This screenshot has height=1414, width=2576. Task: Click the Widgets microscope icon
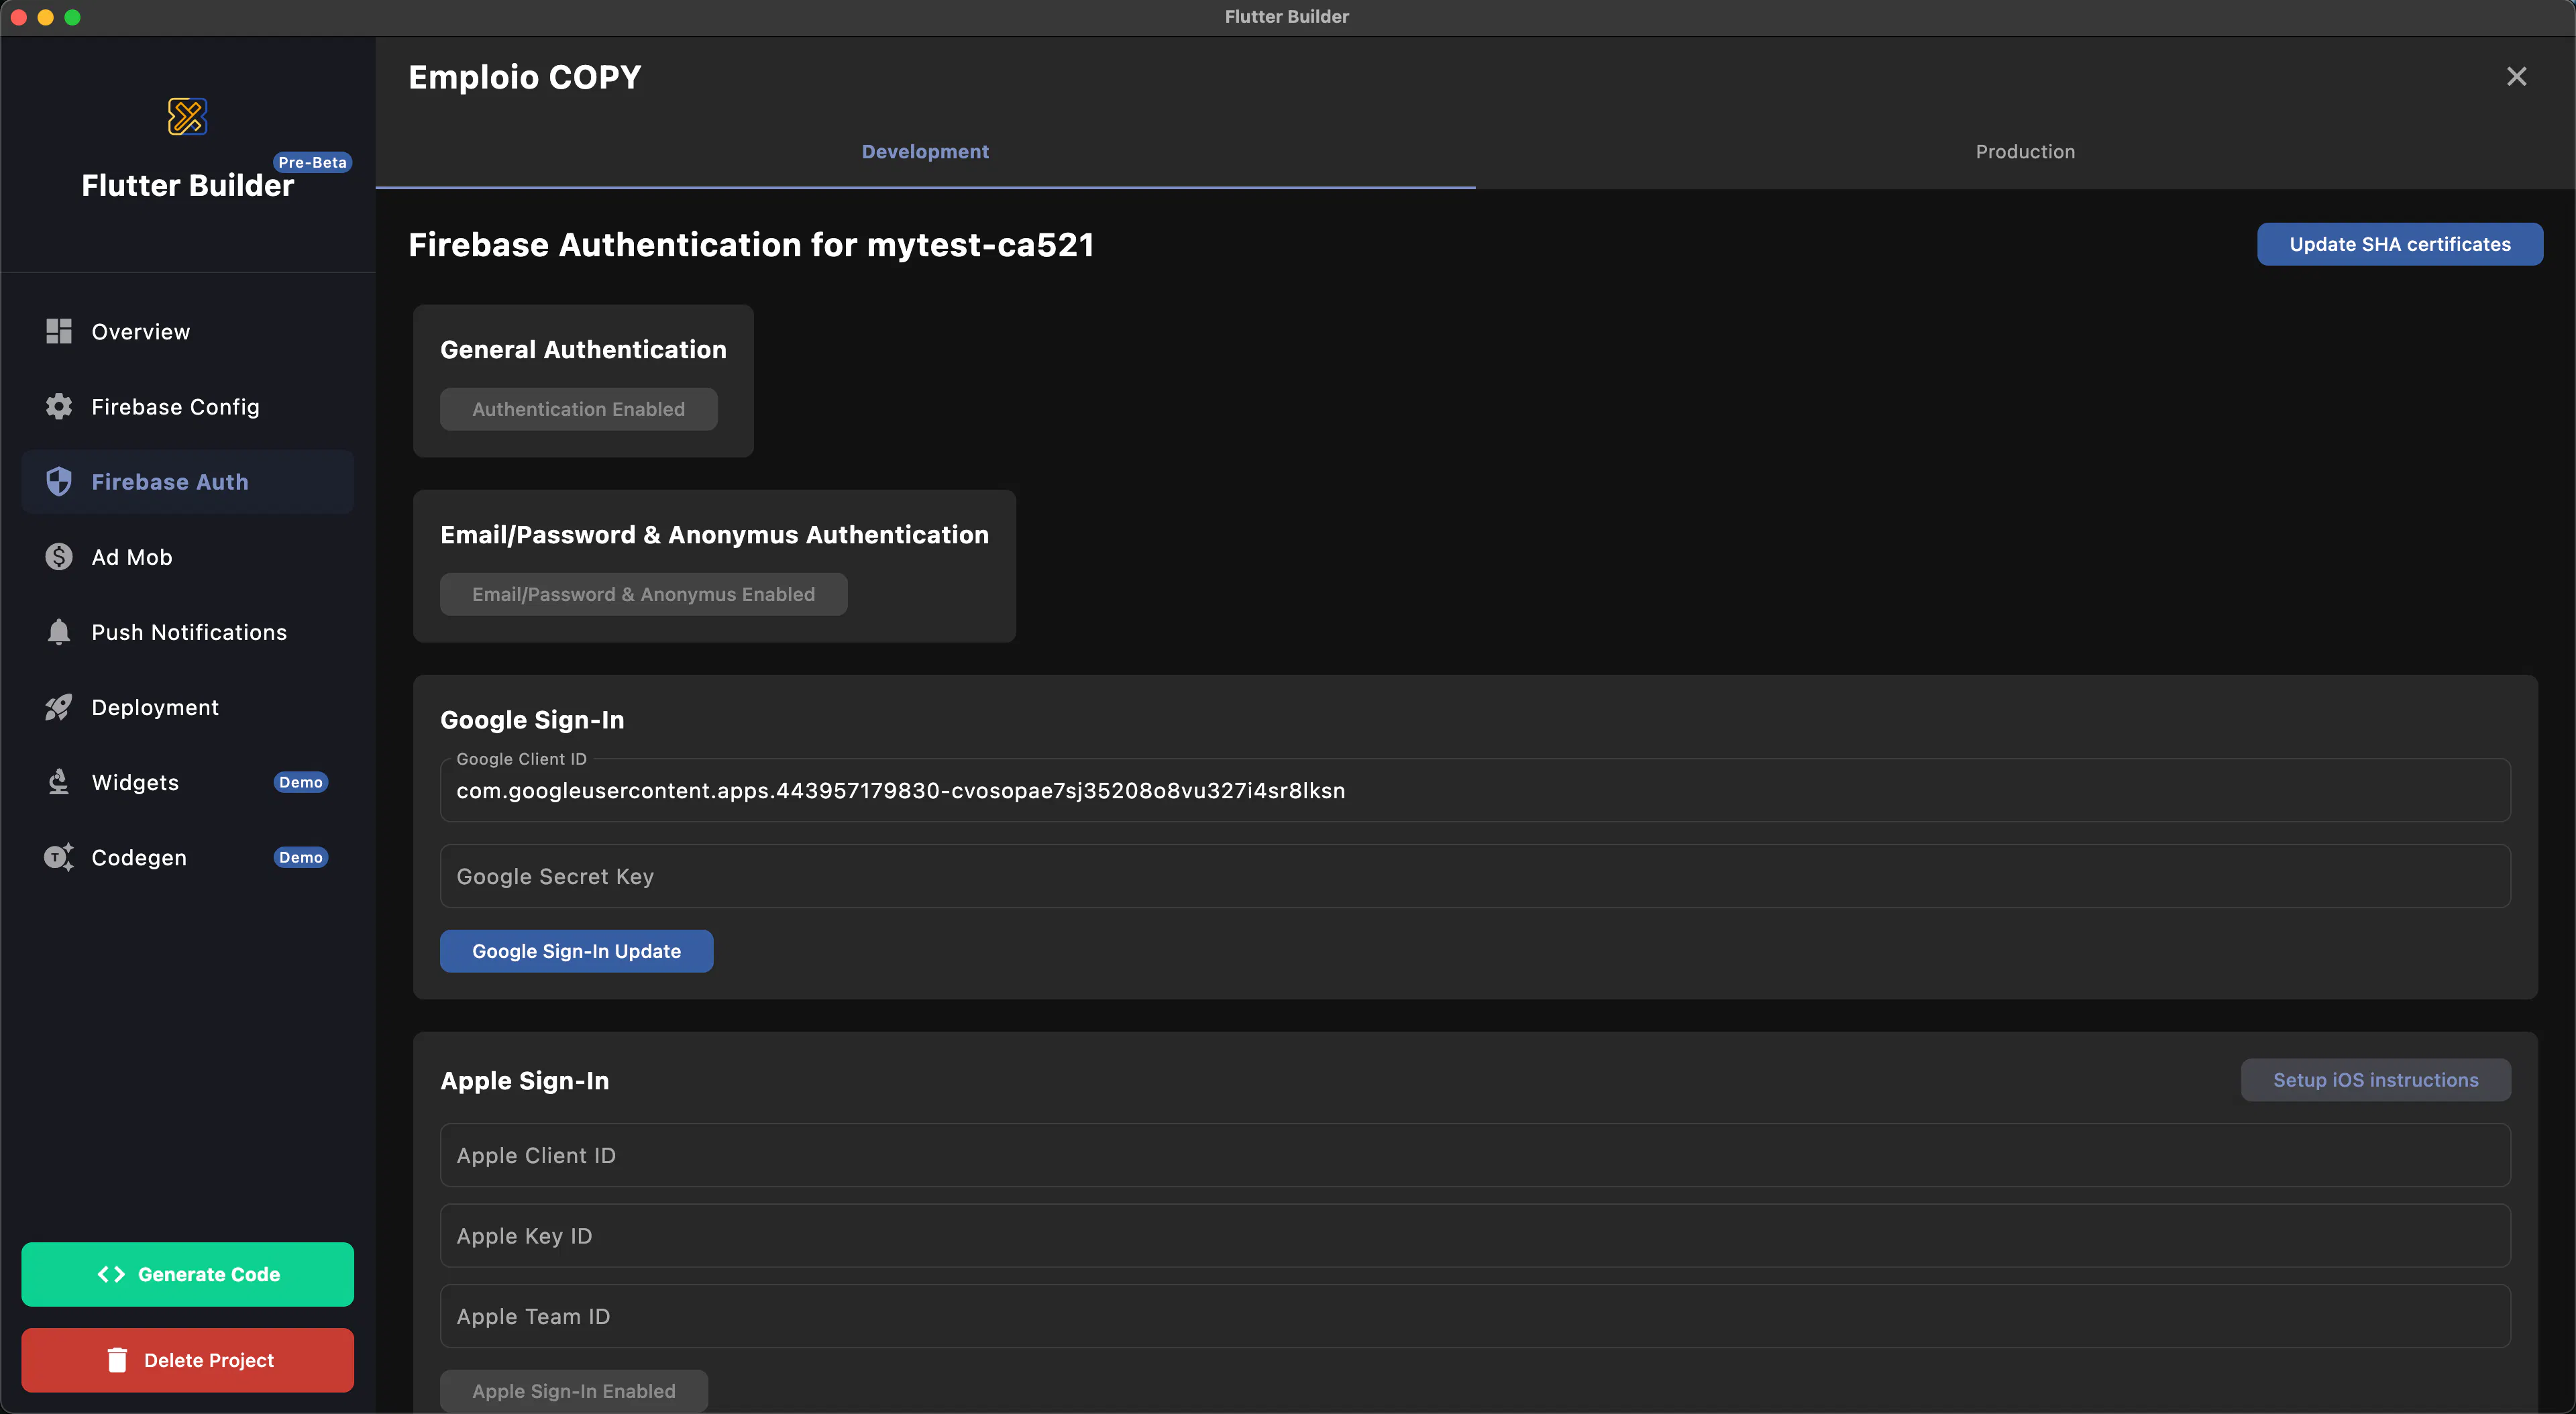click(x=59, y=782)
